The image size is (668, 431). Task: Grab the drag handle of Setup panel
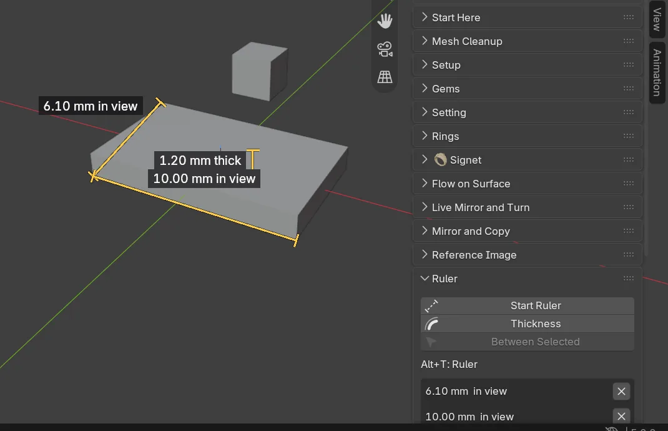coord(629,65)
